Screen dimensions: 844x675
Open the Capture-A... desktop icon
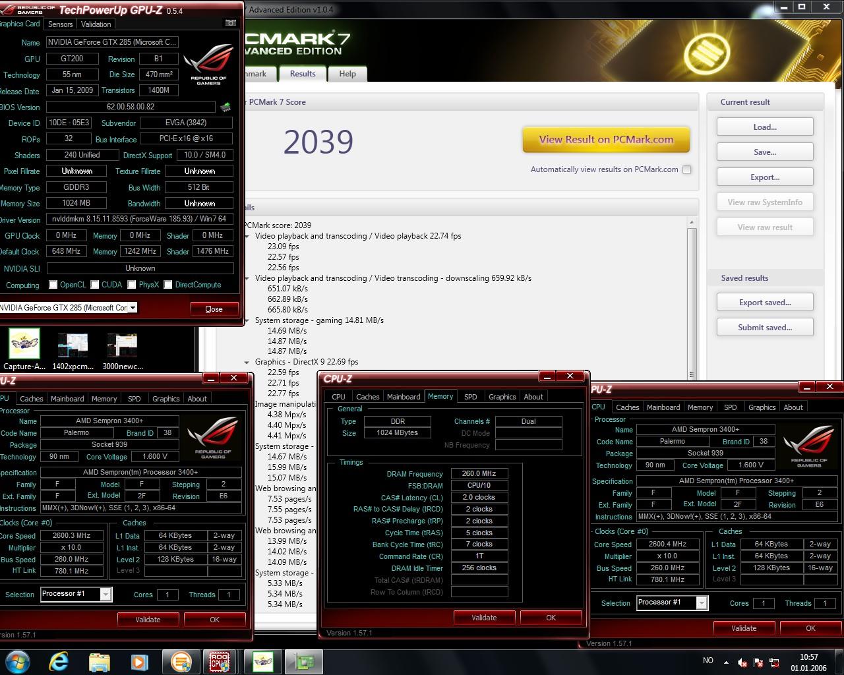point(24,350)
